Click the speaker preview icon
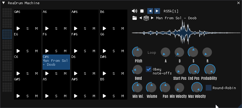 pyautogui.click(x=134, y=11)
